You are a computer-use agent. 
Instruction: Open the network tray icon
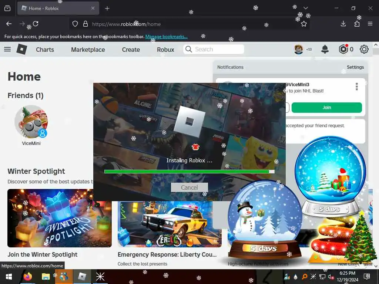tap(322, 277)
